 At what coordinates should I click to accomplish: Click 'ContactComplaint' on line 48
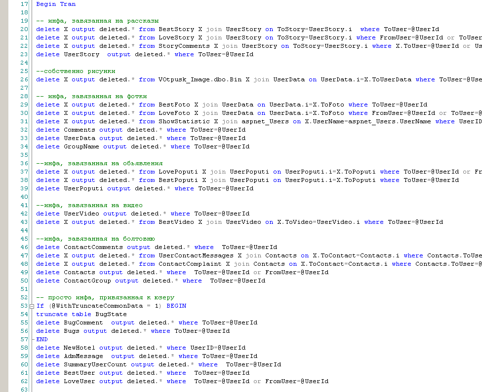pyautogui.click(x=190, y=264)
